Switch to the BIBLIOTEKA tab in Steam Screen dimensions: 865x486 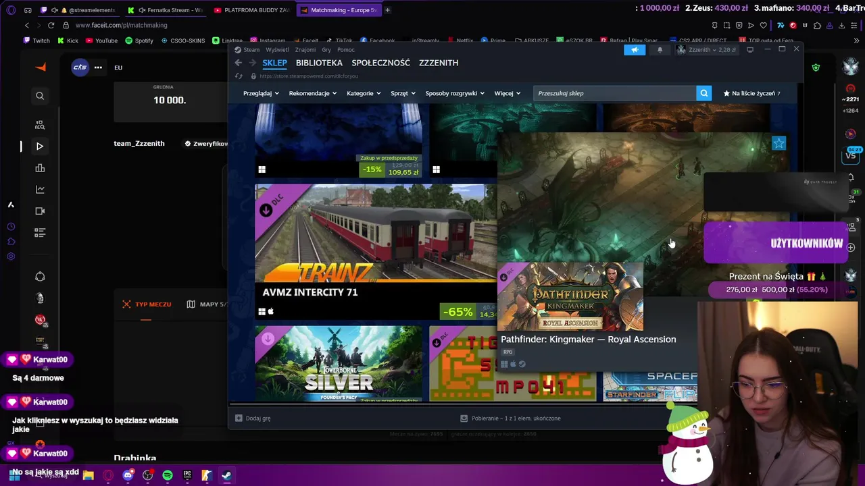(319, 63)
